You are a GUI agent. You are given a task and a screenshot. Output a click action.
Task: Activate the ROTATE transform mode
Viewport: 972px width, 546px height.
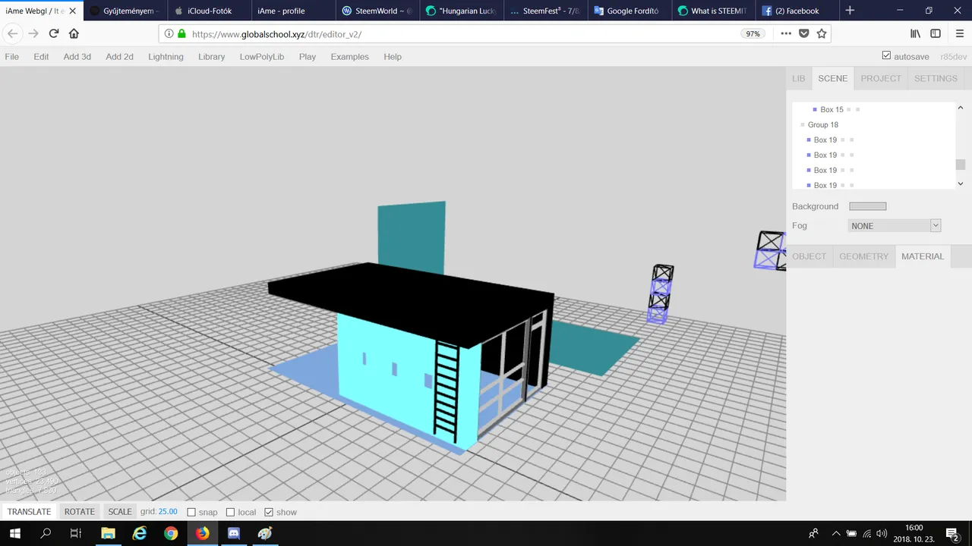[x=79, y=512]
